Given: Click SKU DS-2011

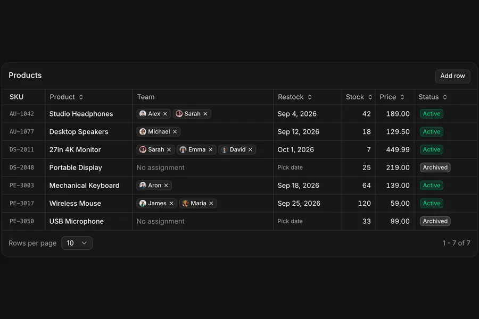Looking at the screenshot, I should pyautogui.click(x=22, y=149).
